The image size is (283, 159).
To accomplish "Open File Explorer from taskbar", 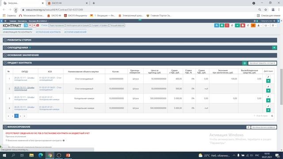I will click(31, 155).
